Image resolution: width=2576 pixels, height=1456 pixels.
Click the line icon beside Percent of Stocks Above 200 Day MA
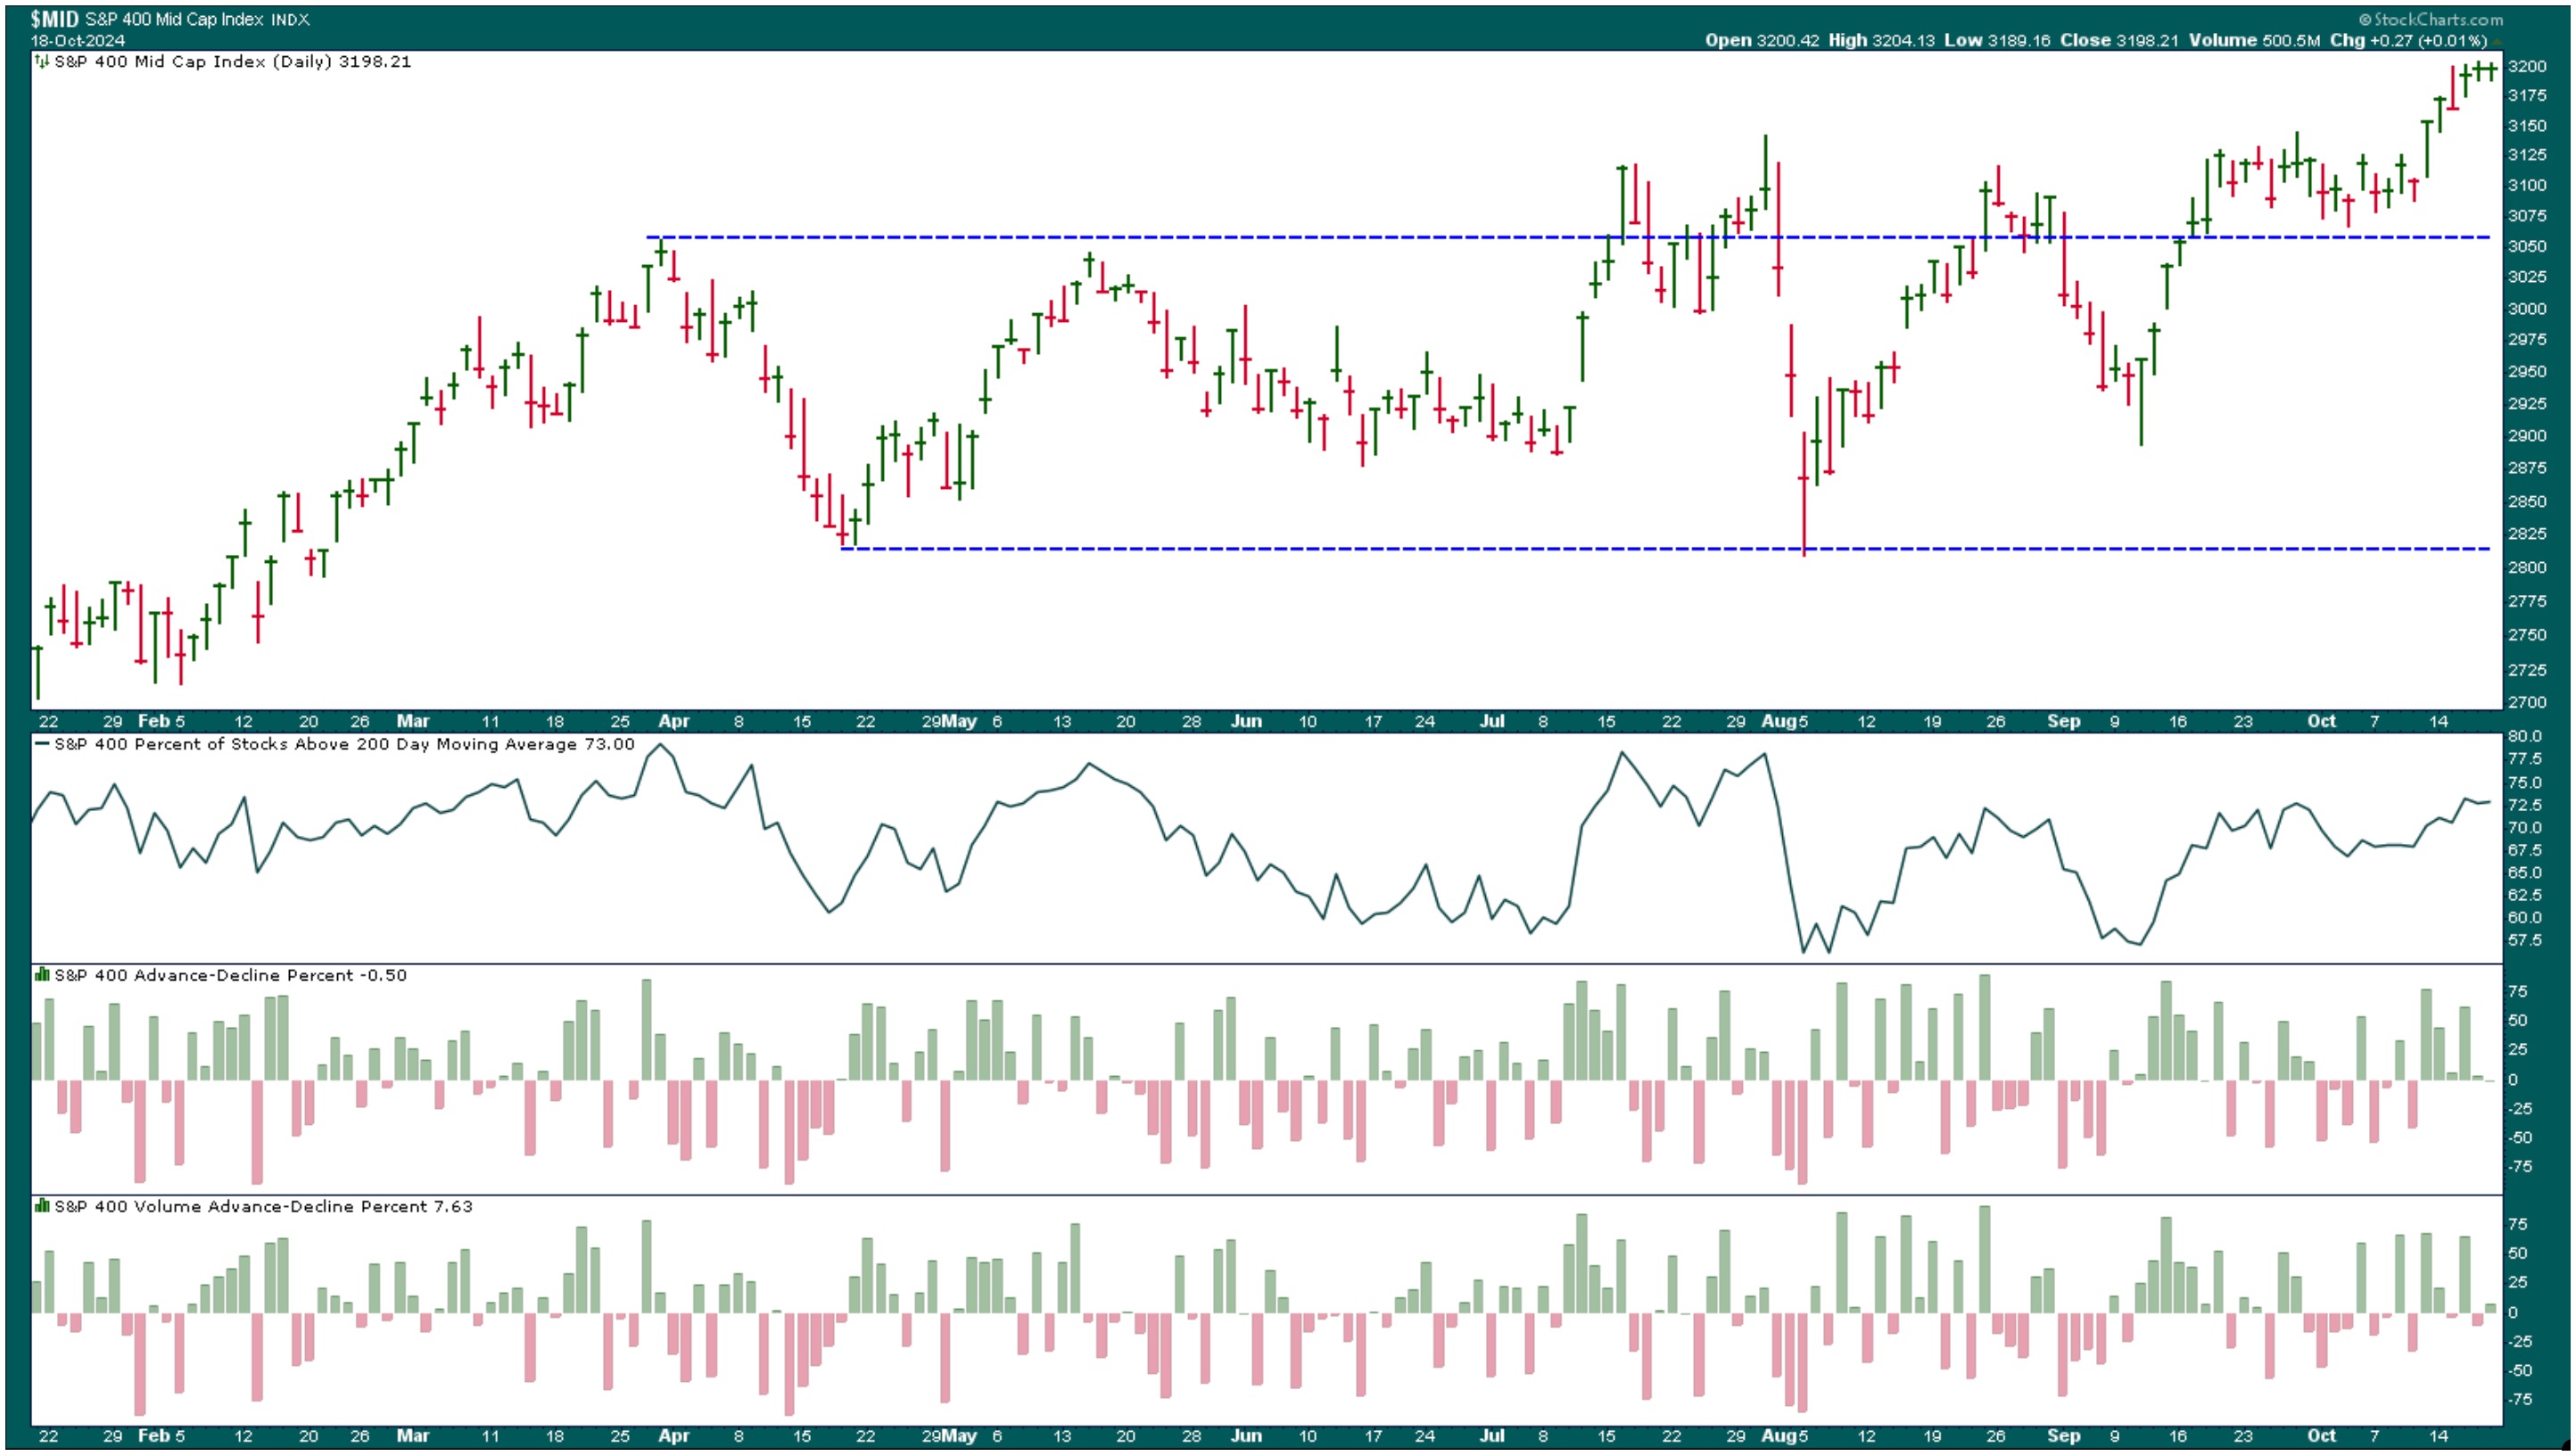pos(41,744)
